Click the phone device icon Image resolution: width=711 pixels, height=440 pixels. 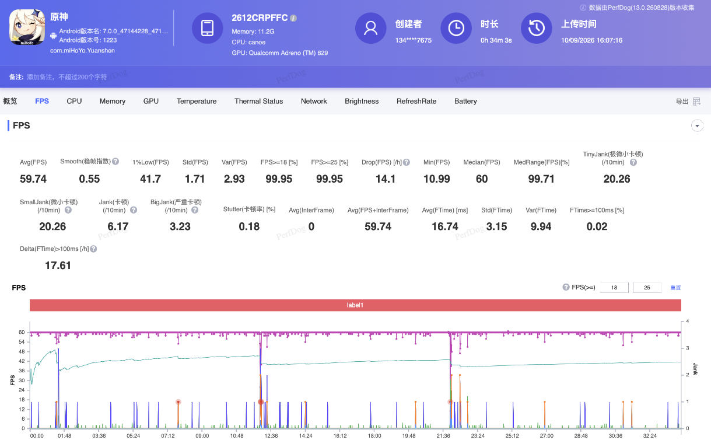pyautogui.click(x=207, y=28)
